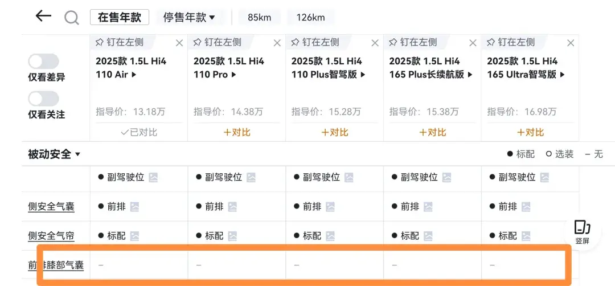View 副驾驶位 image for 110 Pro
The width and height of the screenshot is (615, 286).
[x=251, y=177]
